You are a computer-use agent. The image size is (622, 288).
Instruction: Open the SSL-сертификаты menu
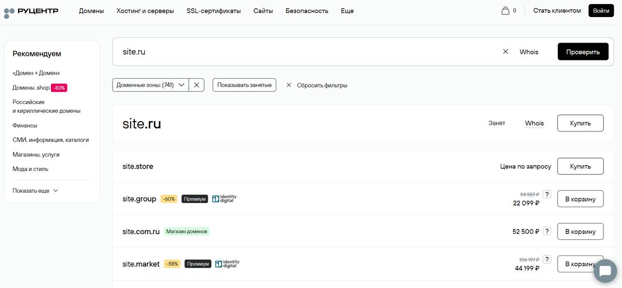pos(214,11)
